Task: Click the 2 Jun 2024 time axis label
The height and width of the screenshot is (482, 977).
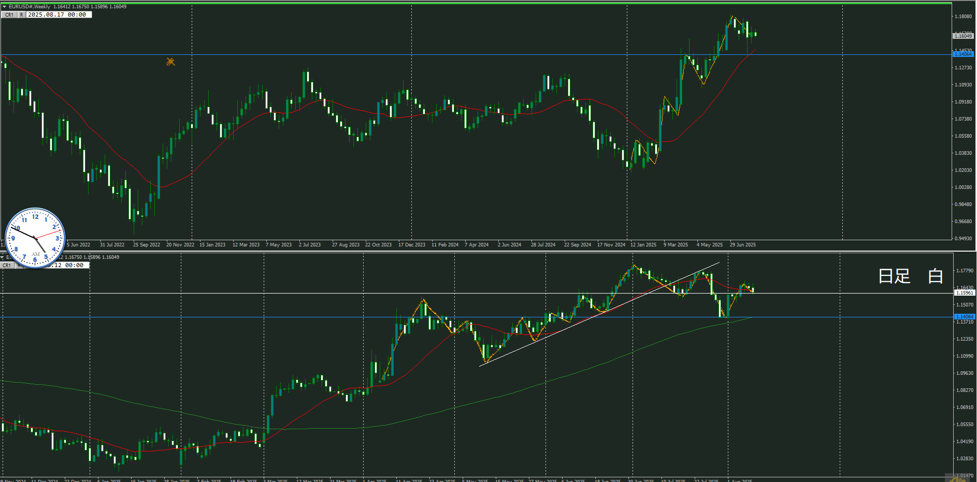Action: (x=509, y=245)
